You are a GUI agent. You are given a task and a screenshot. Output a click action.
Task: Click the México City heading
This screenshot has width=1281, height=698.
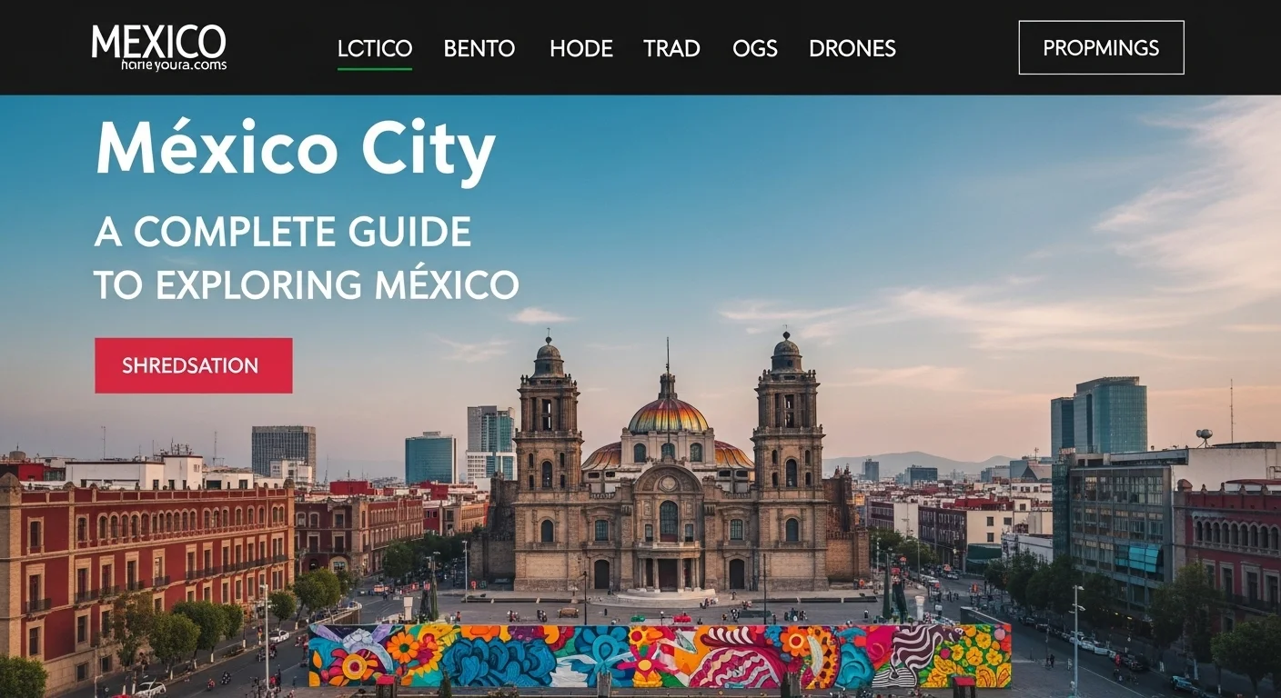293,148
